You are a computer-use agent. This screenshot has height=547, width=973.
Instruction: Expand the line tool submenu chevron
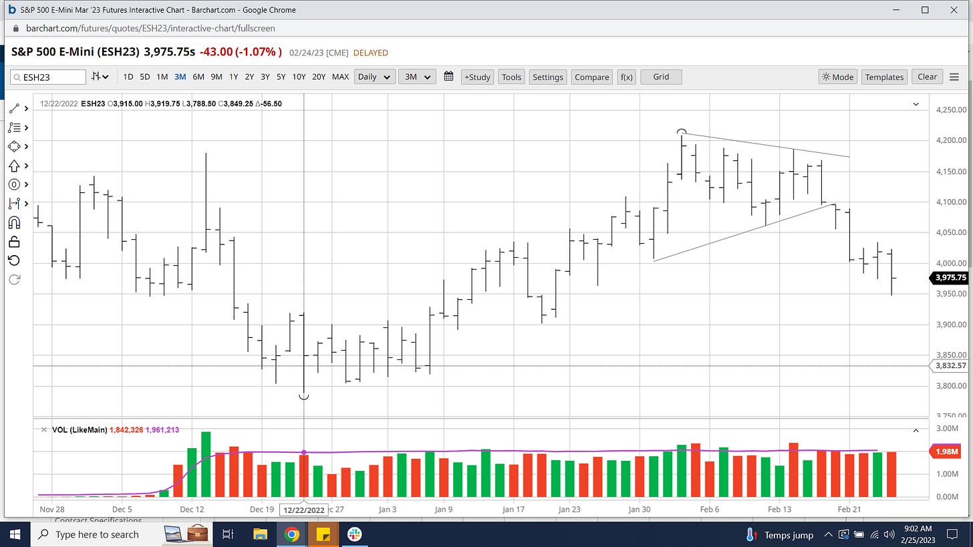point(26,108)
